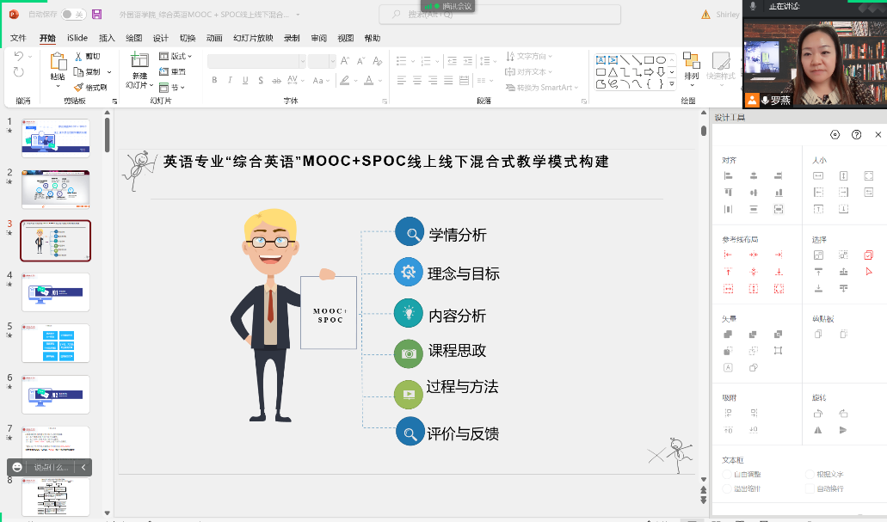Viewport: 887px width, 522px height.
Task: Apply text shadow (S) formatting
Action: point(261,80)
